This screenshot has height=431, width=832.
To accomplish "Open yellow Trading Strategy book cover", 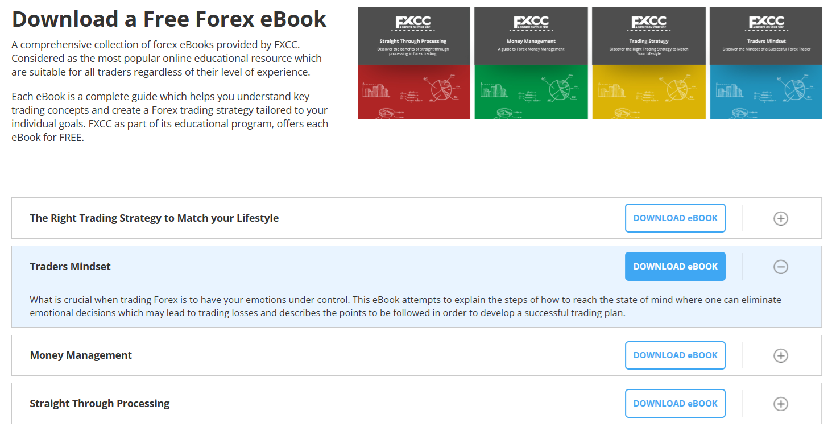I will click(649, 63).
